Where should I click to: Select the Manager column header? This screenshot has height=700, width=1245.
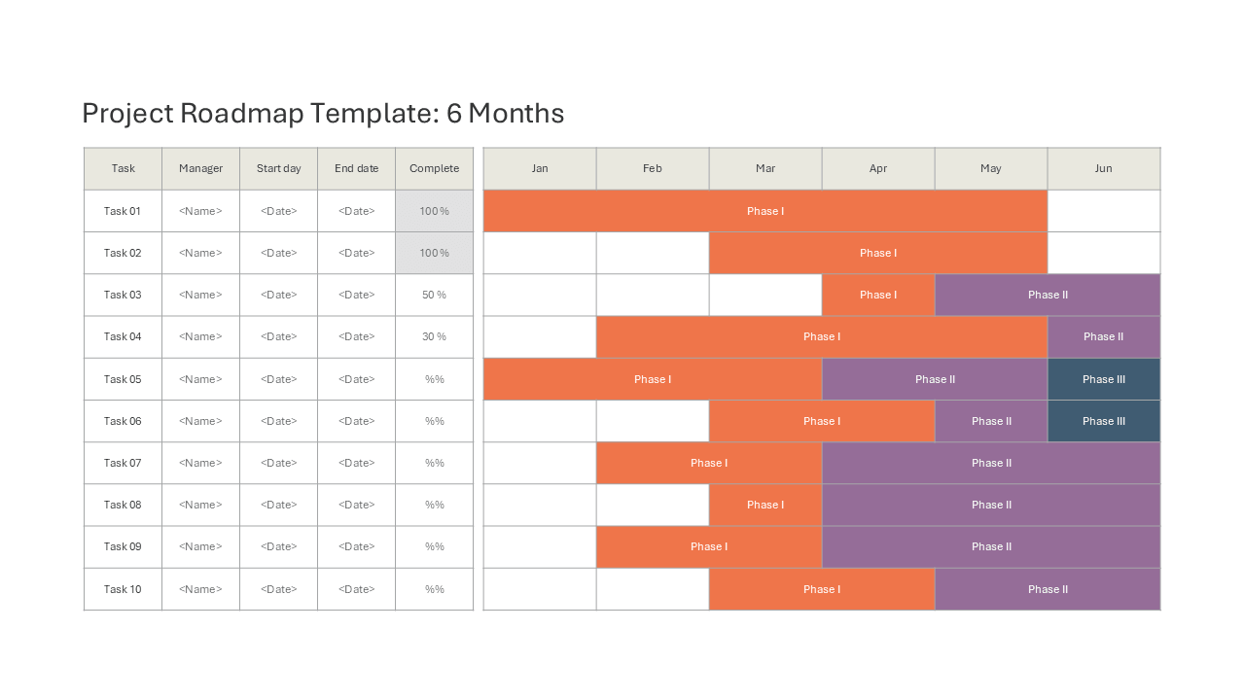click(201, 168)
